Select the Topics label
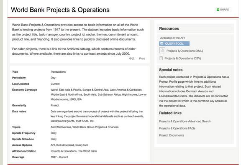The image size is (241, 165). pos(16,127)
